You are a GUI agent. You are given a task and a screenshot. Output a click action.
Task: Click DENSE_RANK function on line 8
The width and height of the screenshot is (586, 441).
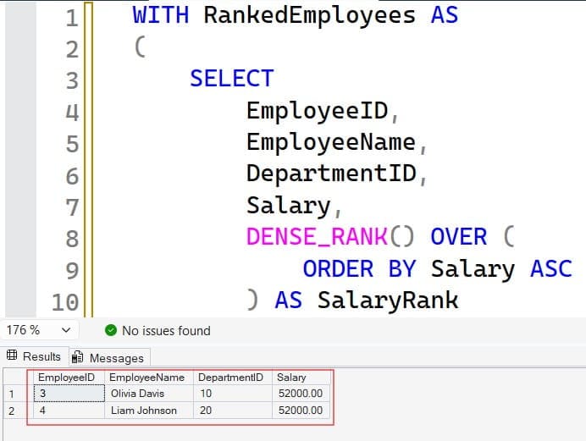pyautogui.click(x=317, y=237)
